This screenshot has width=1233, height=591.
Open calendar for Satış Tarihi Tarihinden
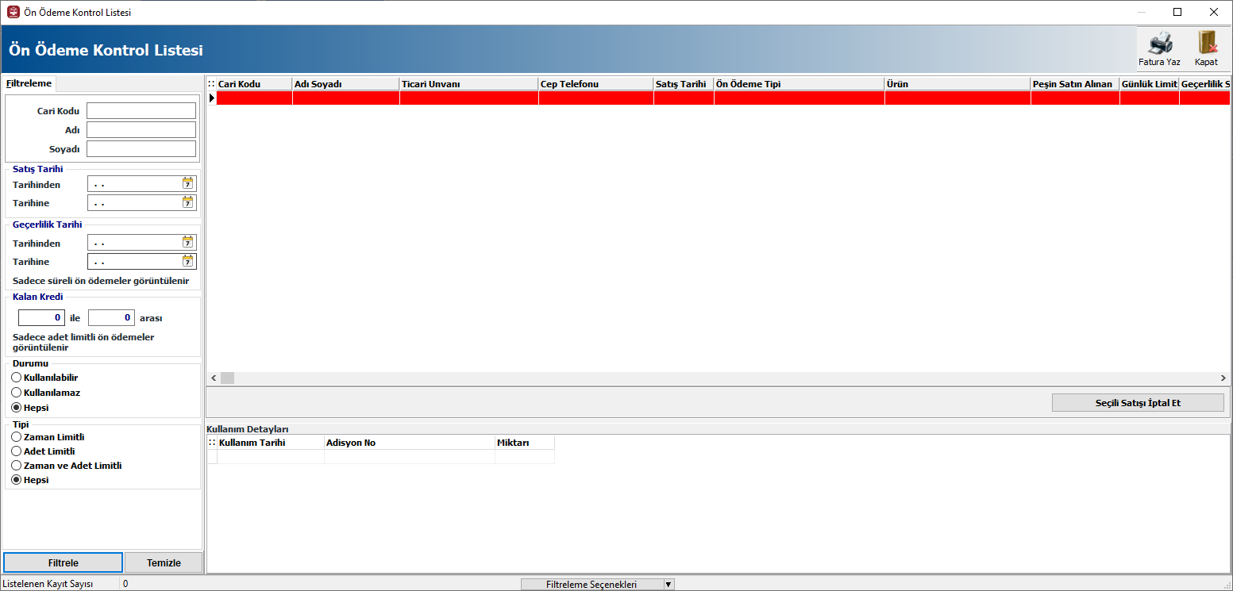pos(187,183)
